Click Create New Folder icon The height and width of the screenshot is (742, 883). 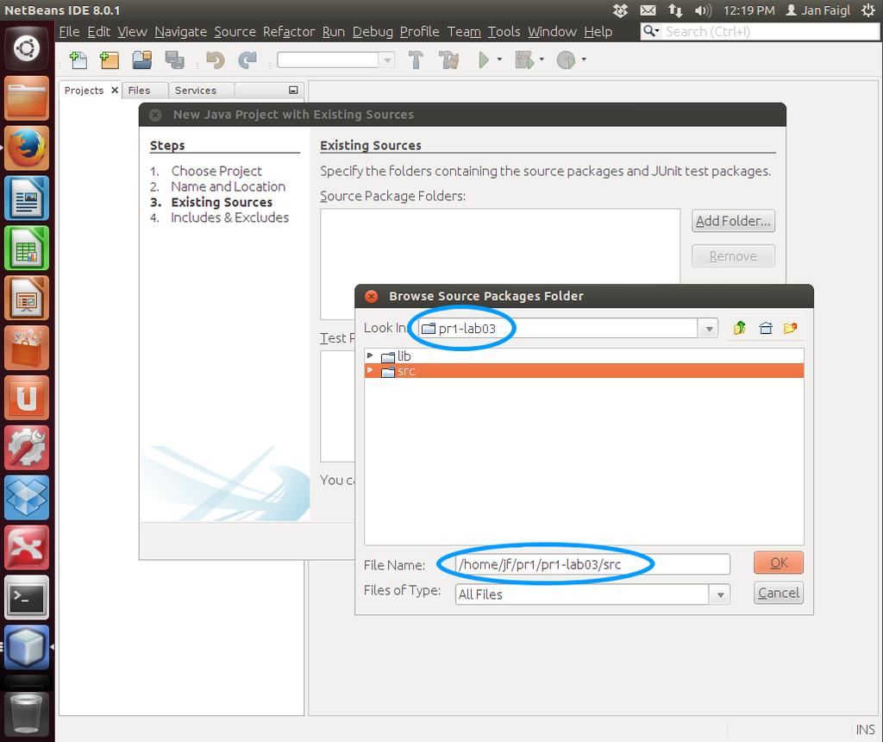point(791,328)
